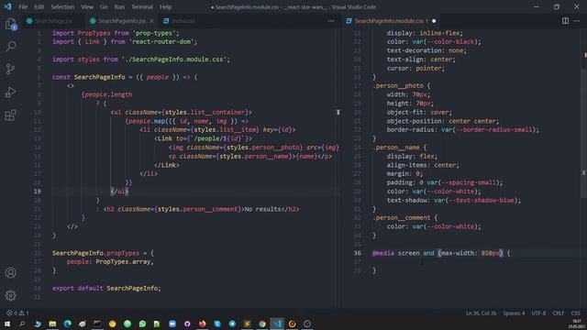Open Skype from taskbar
This screenshot has width=587, height=330.
217,324
